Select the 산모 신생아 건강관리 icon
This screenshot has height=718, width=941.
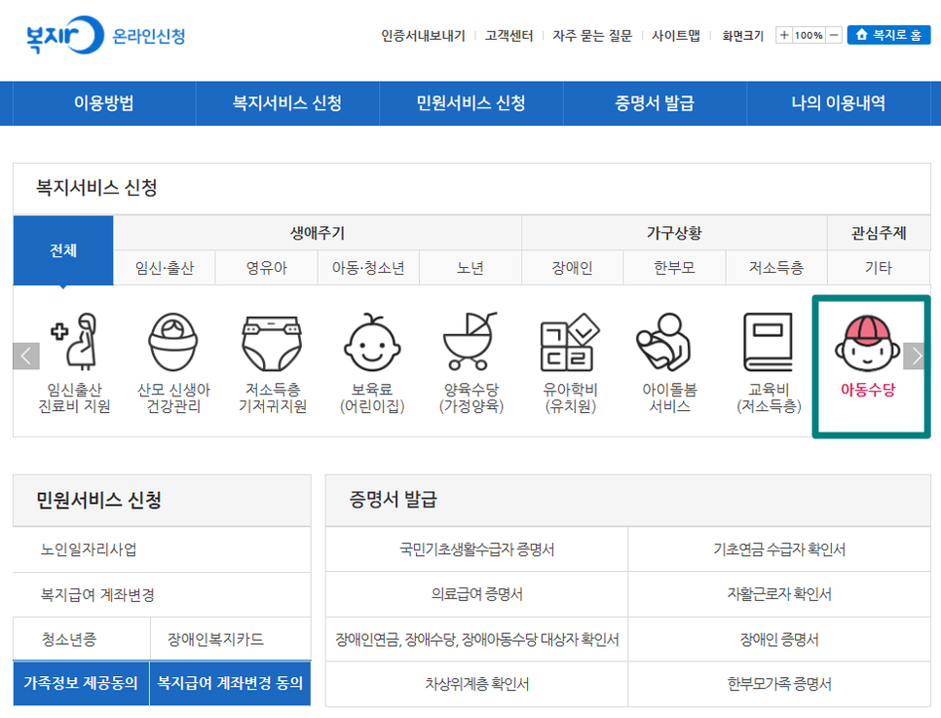pos(173,362)
